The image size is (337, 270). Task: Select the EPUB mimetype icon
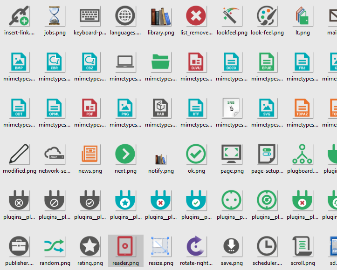(267, 62)
